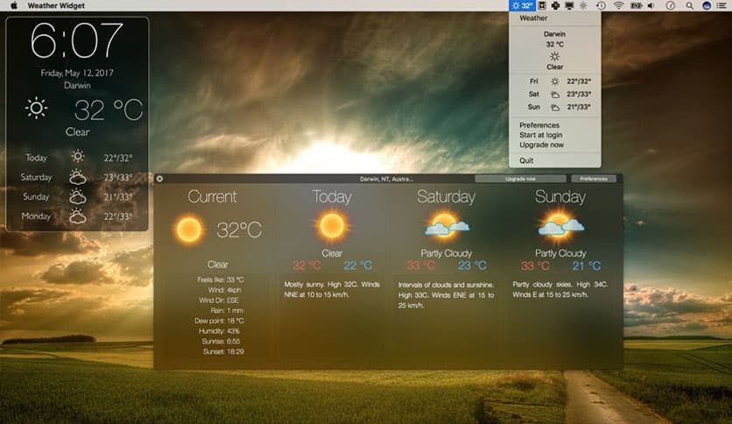732x424 pixels.
Task: Open the Weather Widget app menu
Action: [x=56, y=5]
